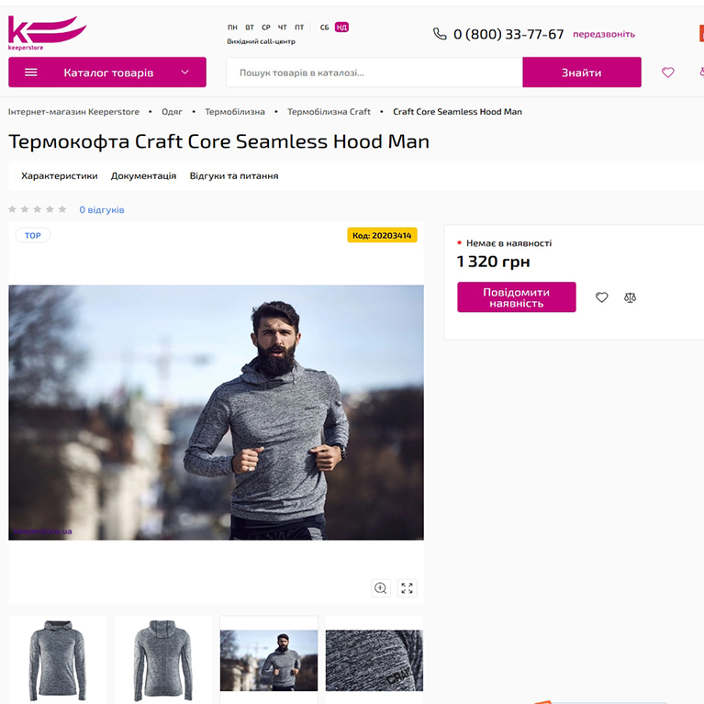Click Повідомити наявність button

tap(516, 297)
